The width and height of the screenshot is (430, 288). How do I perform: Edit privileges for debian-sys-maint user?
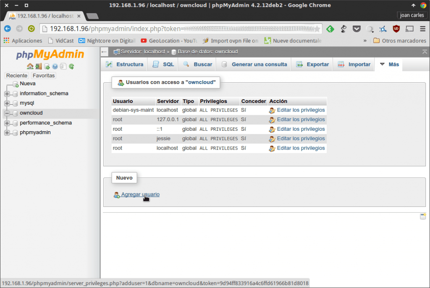[302, 110]
